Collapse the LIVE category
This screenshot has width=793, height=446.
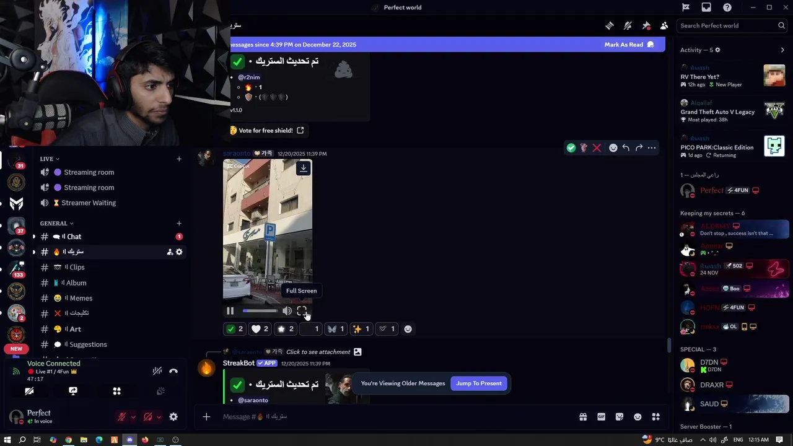tap(50, 159)
